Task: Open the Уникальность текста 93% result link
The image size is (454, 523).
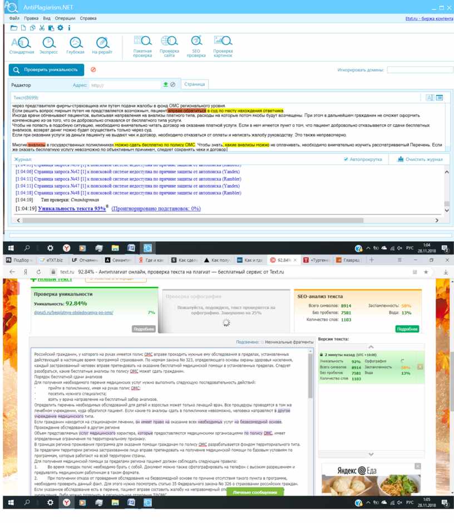Action: tap(72, 208)
